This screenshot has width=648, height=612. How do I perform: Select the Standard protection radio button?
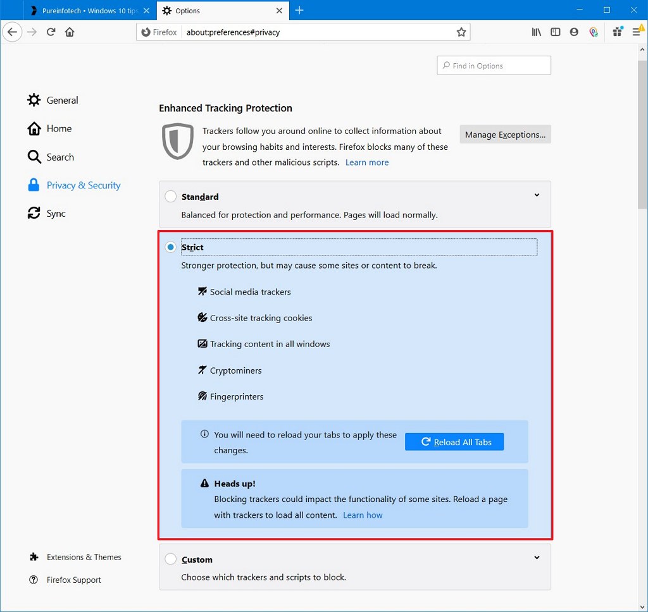170,196
